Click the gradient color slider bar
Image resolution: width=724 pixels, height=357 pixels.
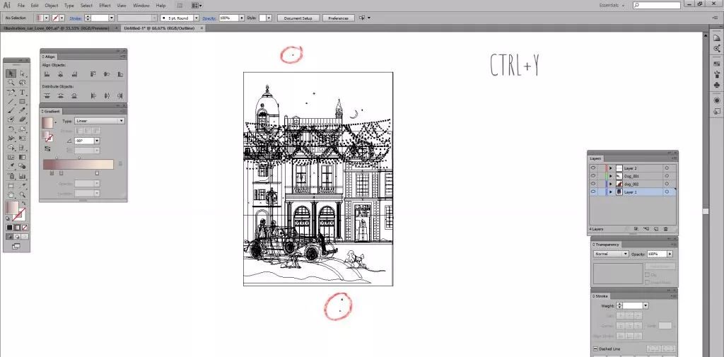(78, 164)
